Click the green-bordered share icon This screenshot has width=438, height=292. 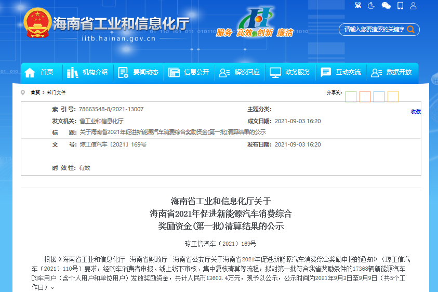click(x=351, y=97)
